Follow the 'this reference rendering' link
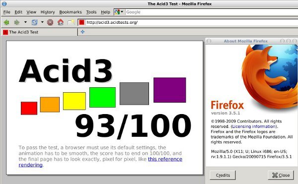This screenshot has height=184, width=298. point(165,159)
